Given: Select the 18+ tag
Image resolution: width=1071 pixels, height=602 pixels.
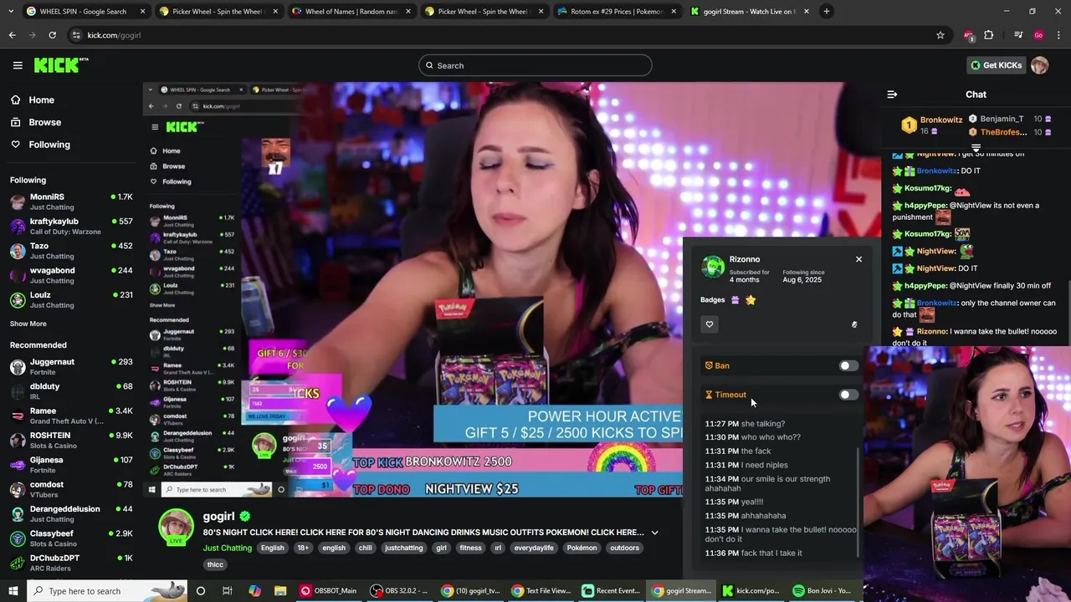Looking at the screenshot, I should tap(303, 548).
